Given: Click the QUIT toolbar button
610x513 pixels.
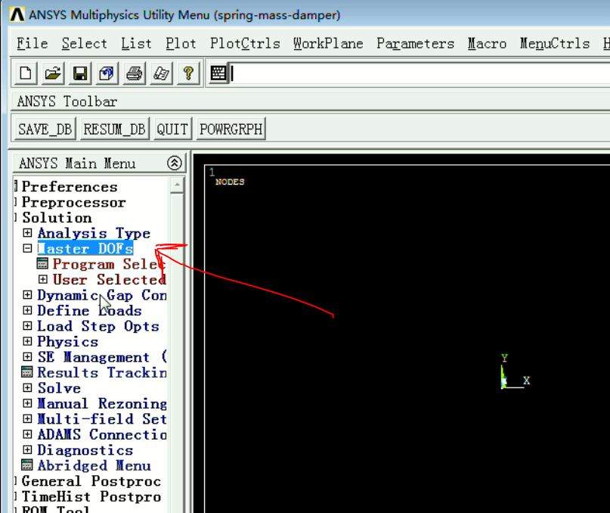Looking at the screenshot, I should click(x=172, y=129).
